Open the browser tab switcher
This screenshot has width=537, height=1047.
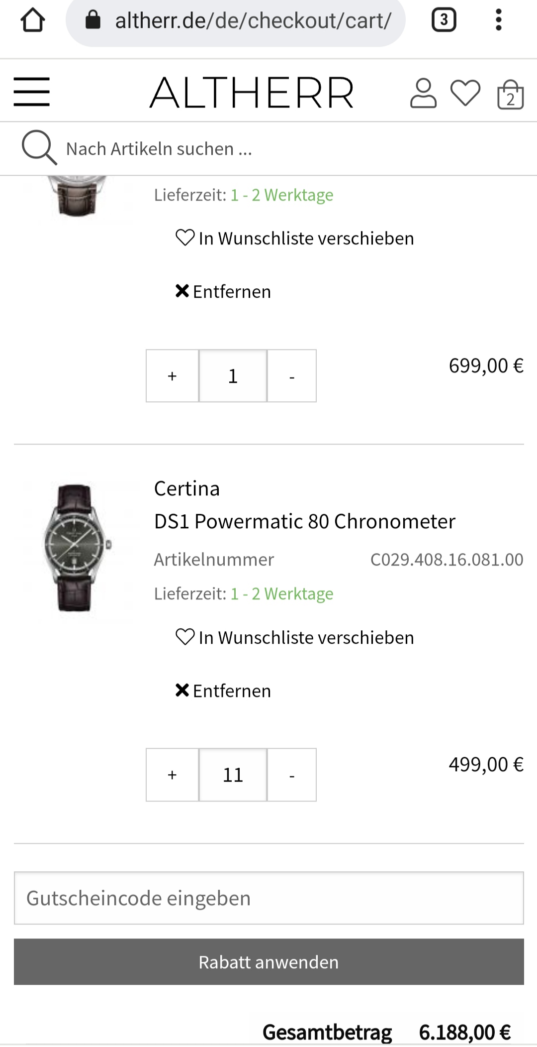point(444,20)
